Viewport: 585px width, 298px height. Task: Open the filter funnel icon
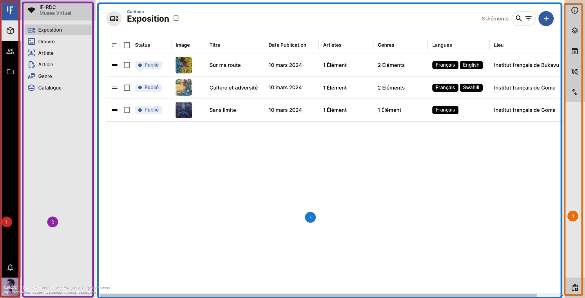point(529,19)
